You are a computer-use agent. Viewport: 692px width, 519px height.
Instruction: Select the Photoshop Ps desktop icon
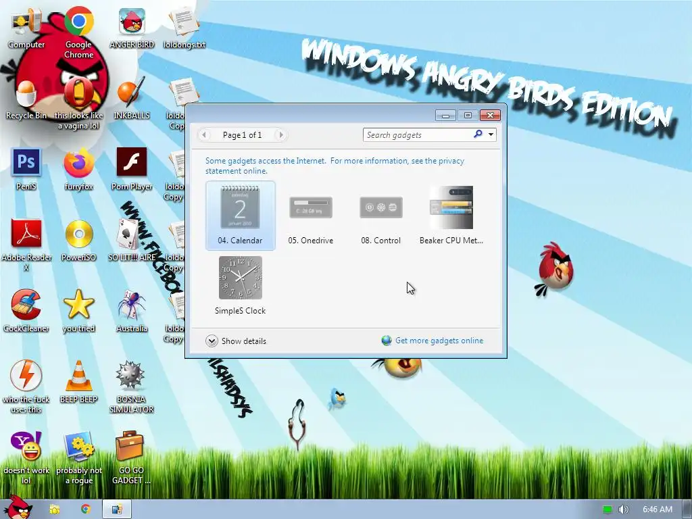pos(26,170)
